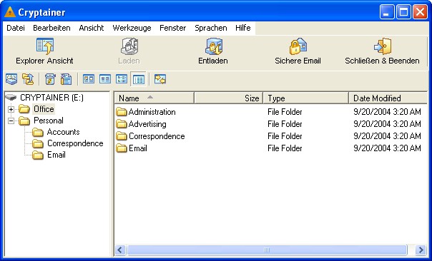
Task: Click the Cryptainer title bar logo
Action: click(x=10, y=12)
